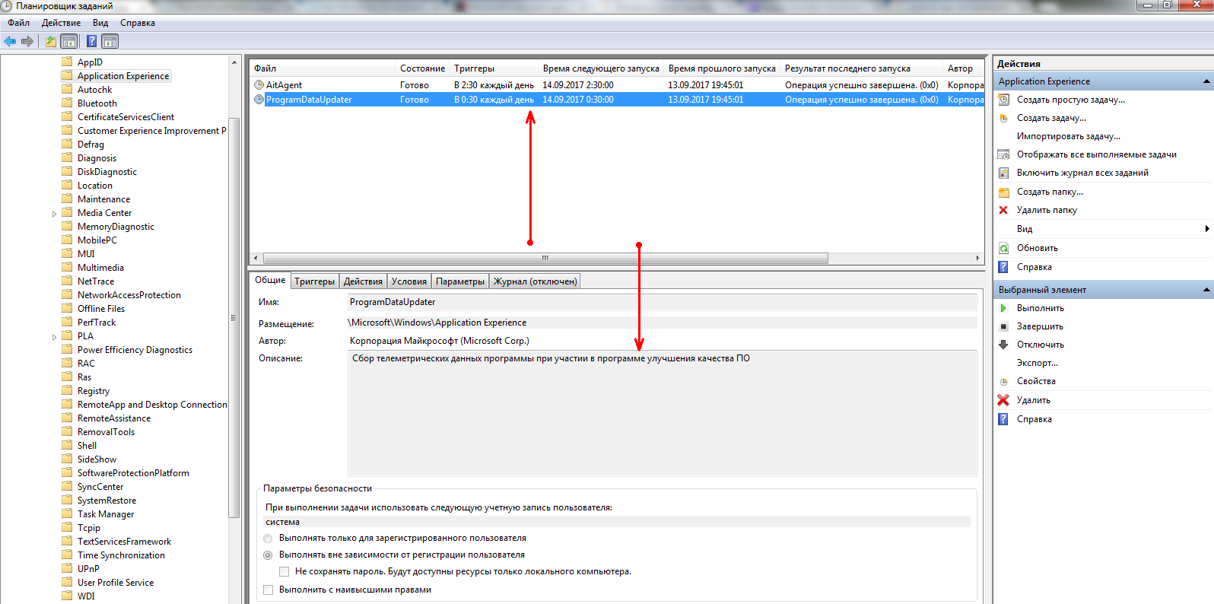Check the Не сохранять пароль checkbox
The height and width of the screenshot is (604, 1214).
coord(284,571)
